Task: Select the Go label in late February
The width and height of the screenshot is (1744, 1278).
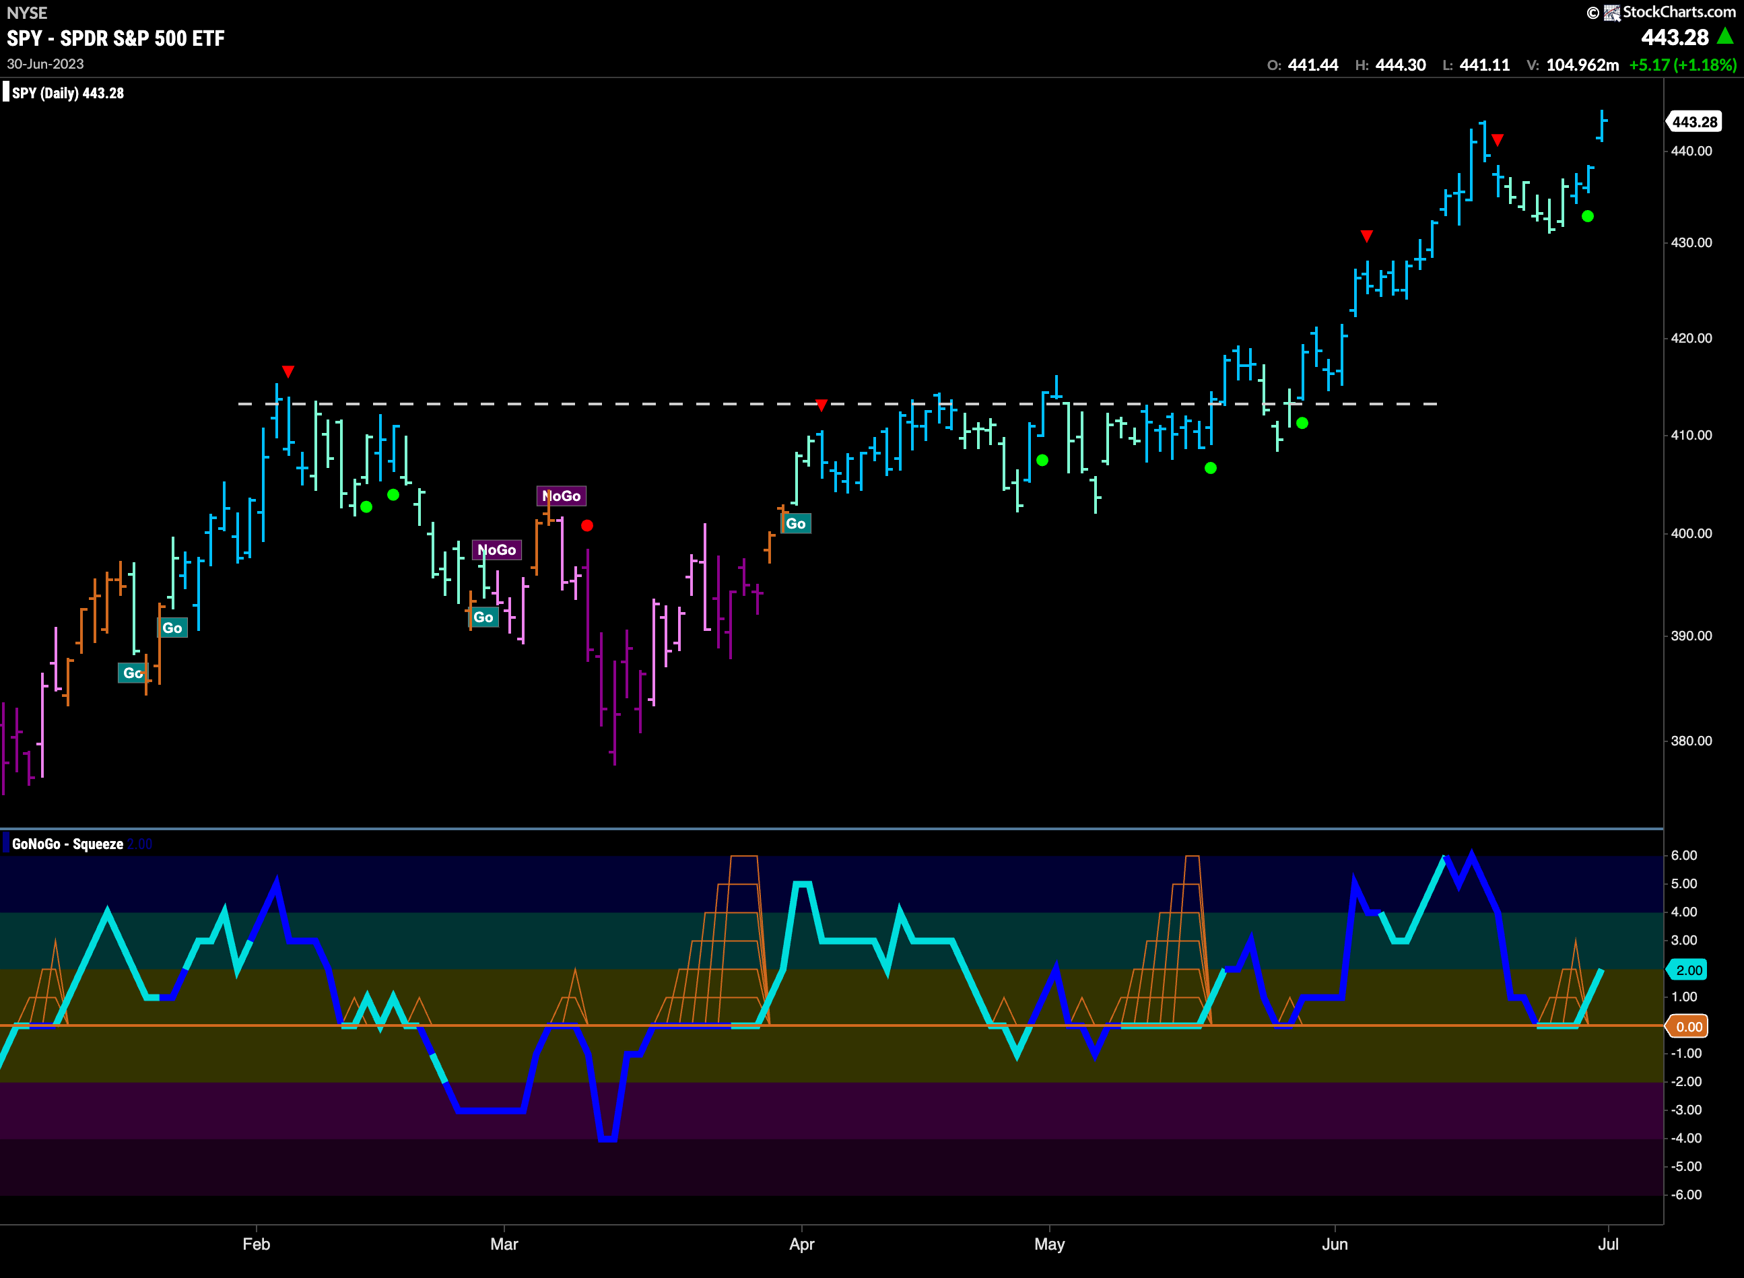Action: [x=483, y=617]
